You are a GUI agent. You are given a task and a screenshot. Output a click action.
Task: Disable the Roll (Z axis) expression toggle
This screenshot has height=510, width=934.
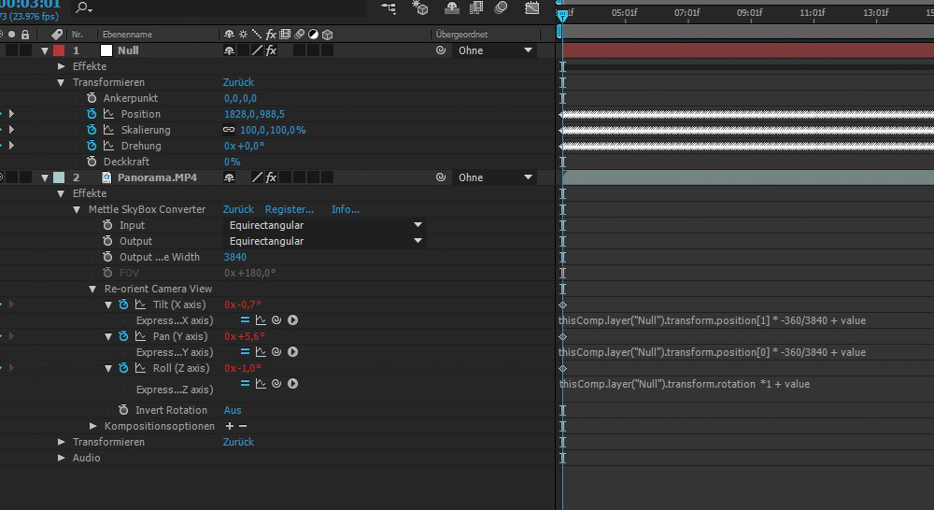pyautogui.click(x=246, y=384)
